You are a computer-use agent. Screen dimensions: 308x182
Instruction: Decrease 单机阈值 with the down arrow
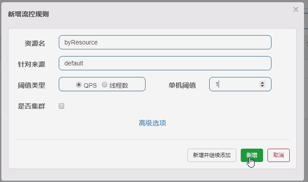(x=262, y=86)
